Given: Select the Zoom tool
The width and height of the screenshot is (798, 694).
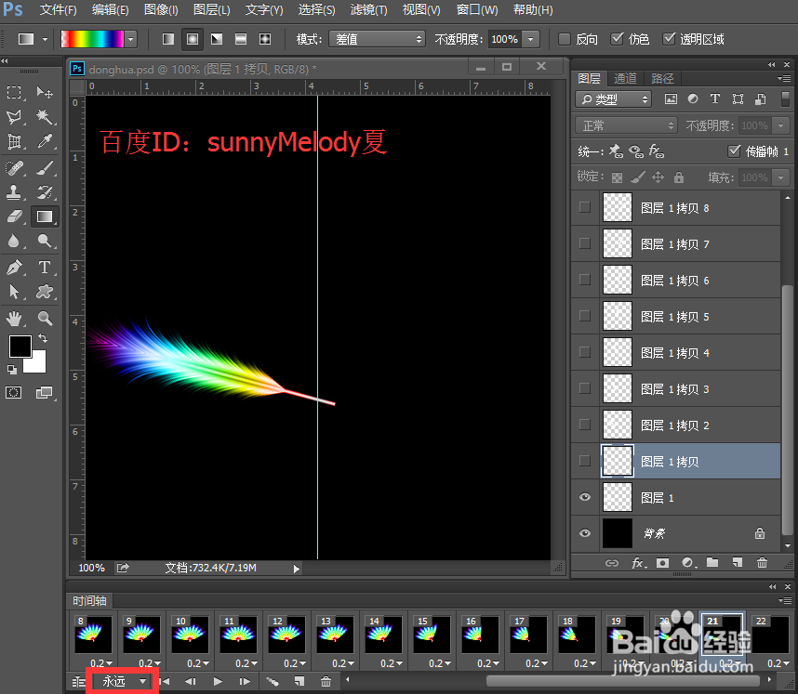Looking at the screenshot, I should [x=45, y=319].
